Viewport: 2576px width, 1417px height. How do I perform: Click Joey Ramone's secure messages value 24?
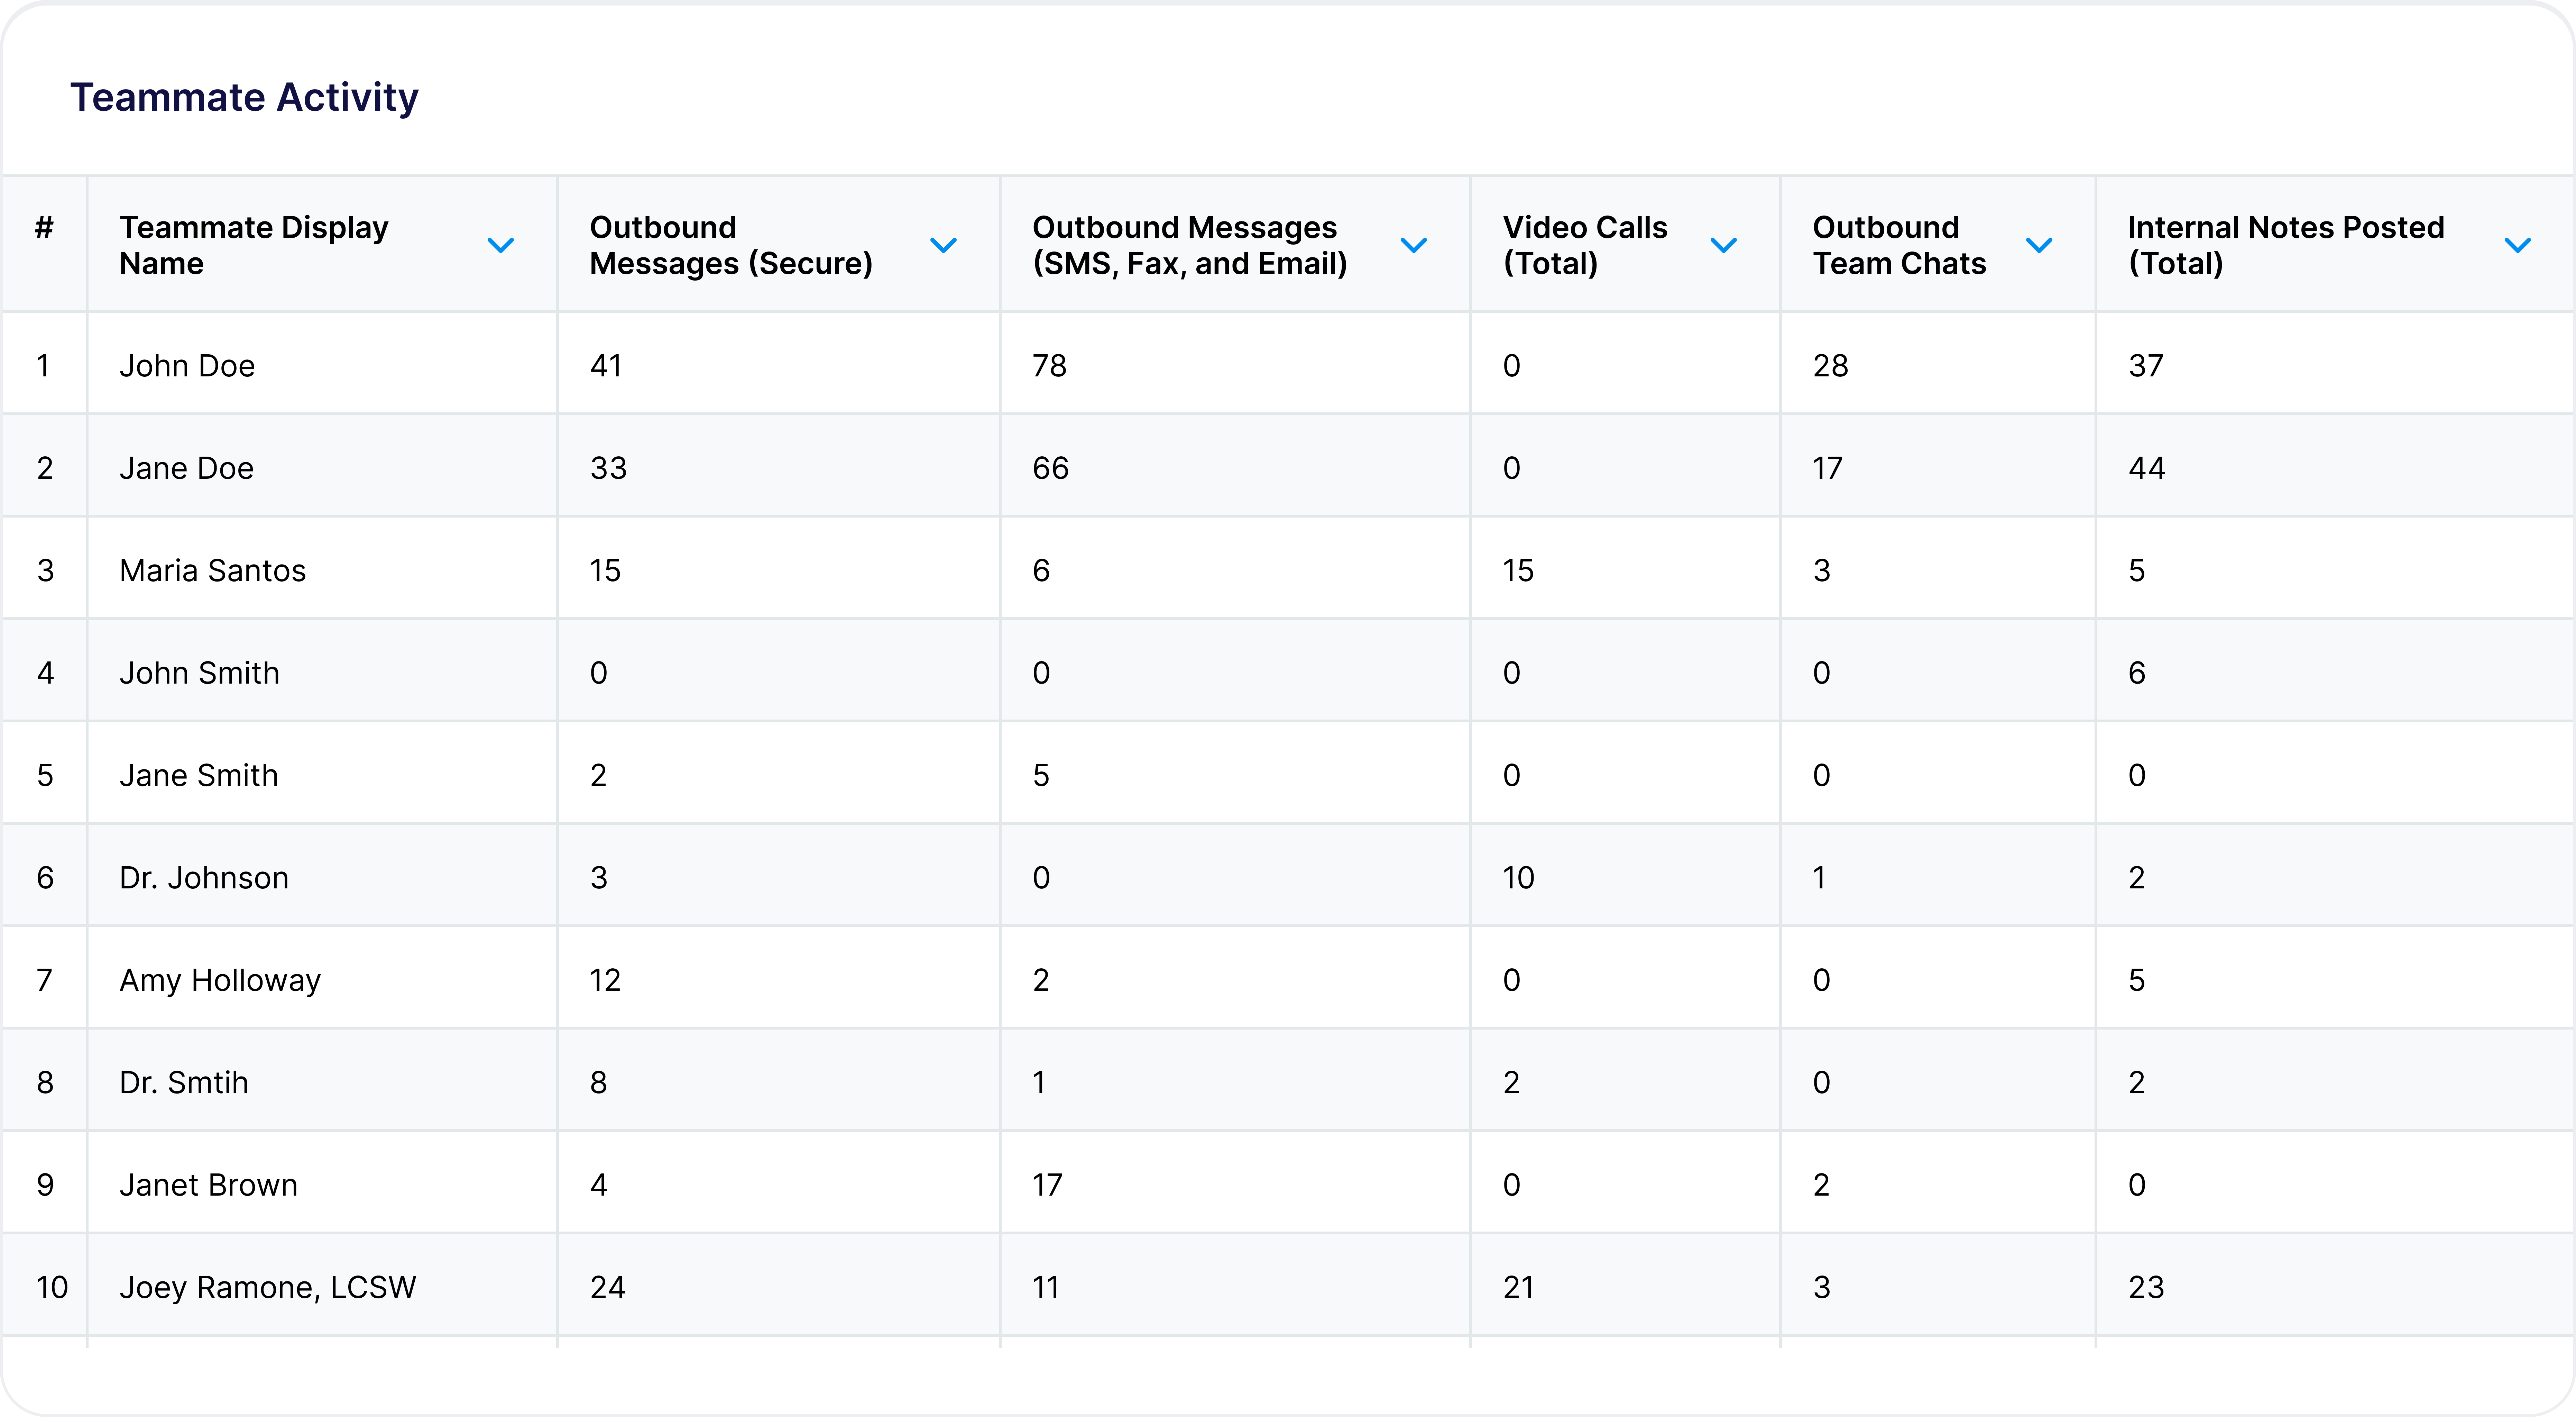(x=608, y=1287)
